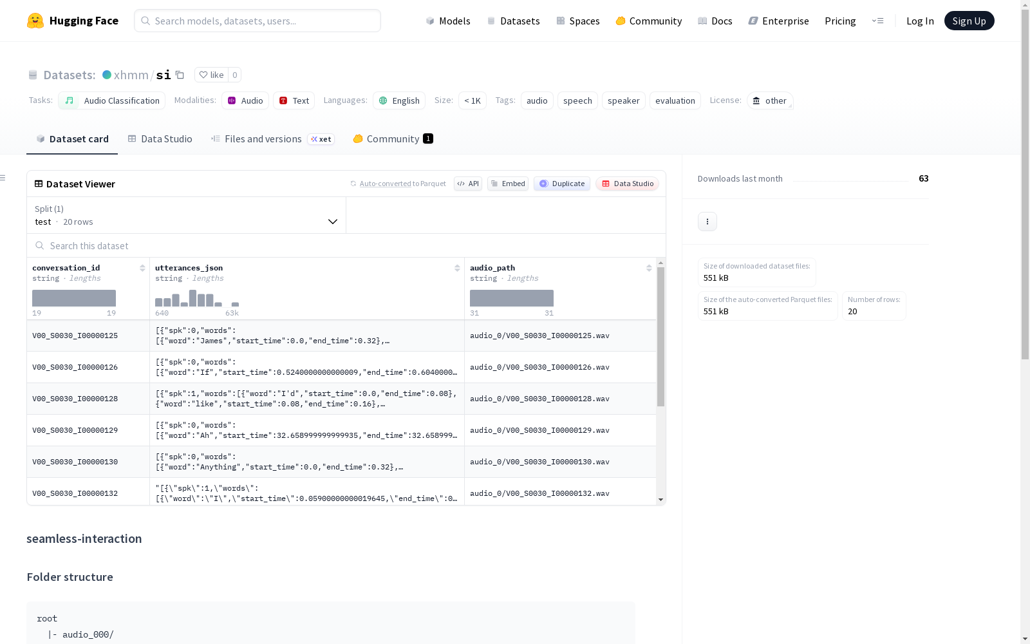The width and height of the screenshot is (1030, 644).
Task: Switch to the Dataset card tab
Action: click(72, 139)
